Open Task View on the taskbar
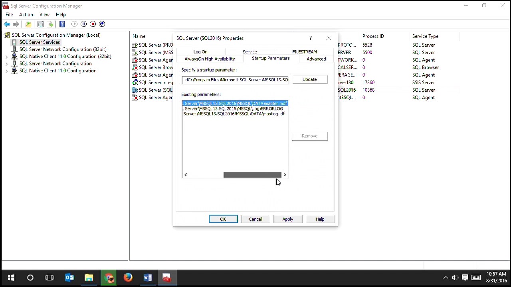 pos(50,277)
